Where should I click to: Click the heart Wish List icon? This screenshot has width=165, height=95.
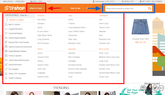pos(123,2)
